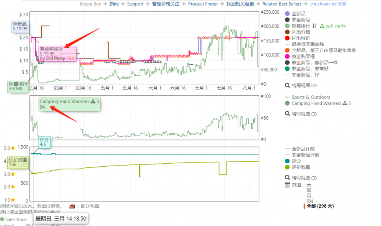Open the 找到相关促销 tab
The height and width of the screenshot is (226, 381).
point(240,4)
